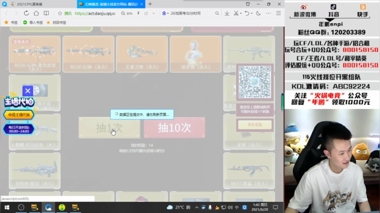Expand the address bar dropdown chevron
Viewport: 380px width, 213px height.
[x=154, y=13]
